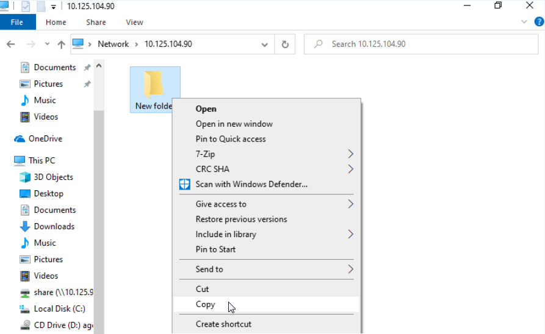Click the navigation pane scrollbar thumb

point(99,221)
